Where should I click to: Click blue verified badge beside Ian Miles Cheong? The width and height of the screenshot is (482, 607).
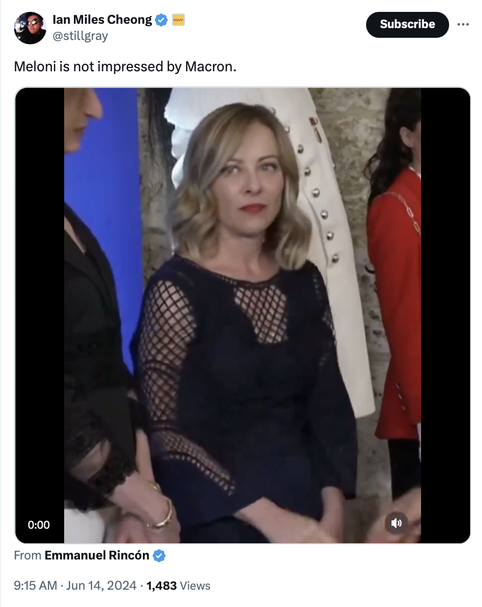(161, 20)
